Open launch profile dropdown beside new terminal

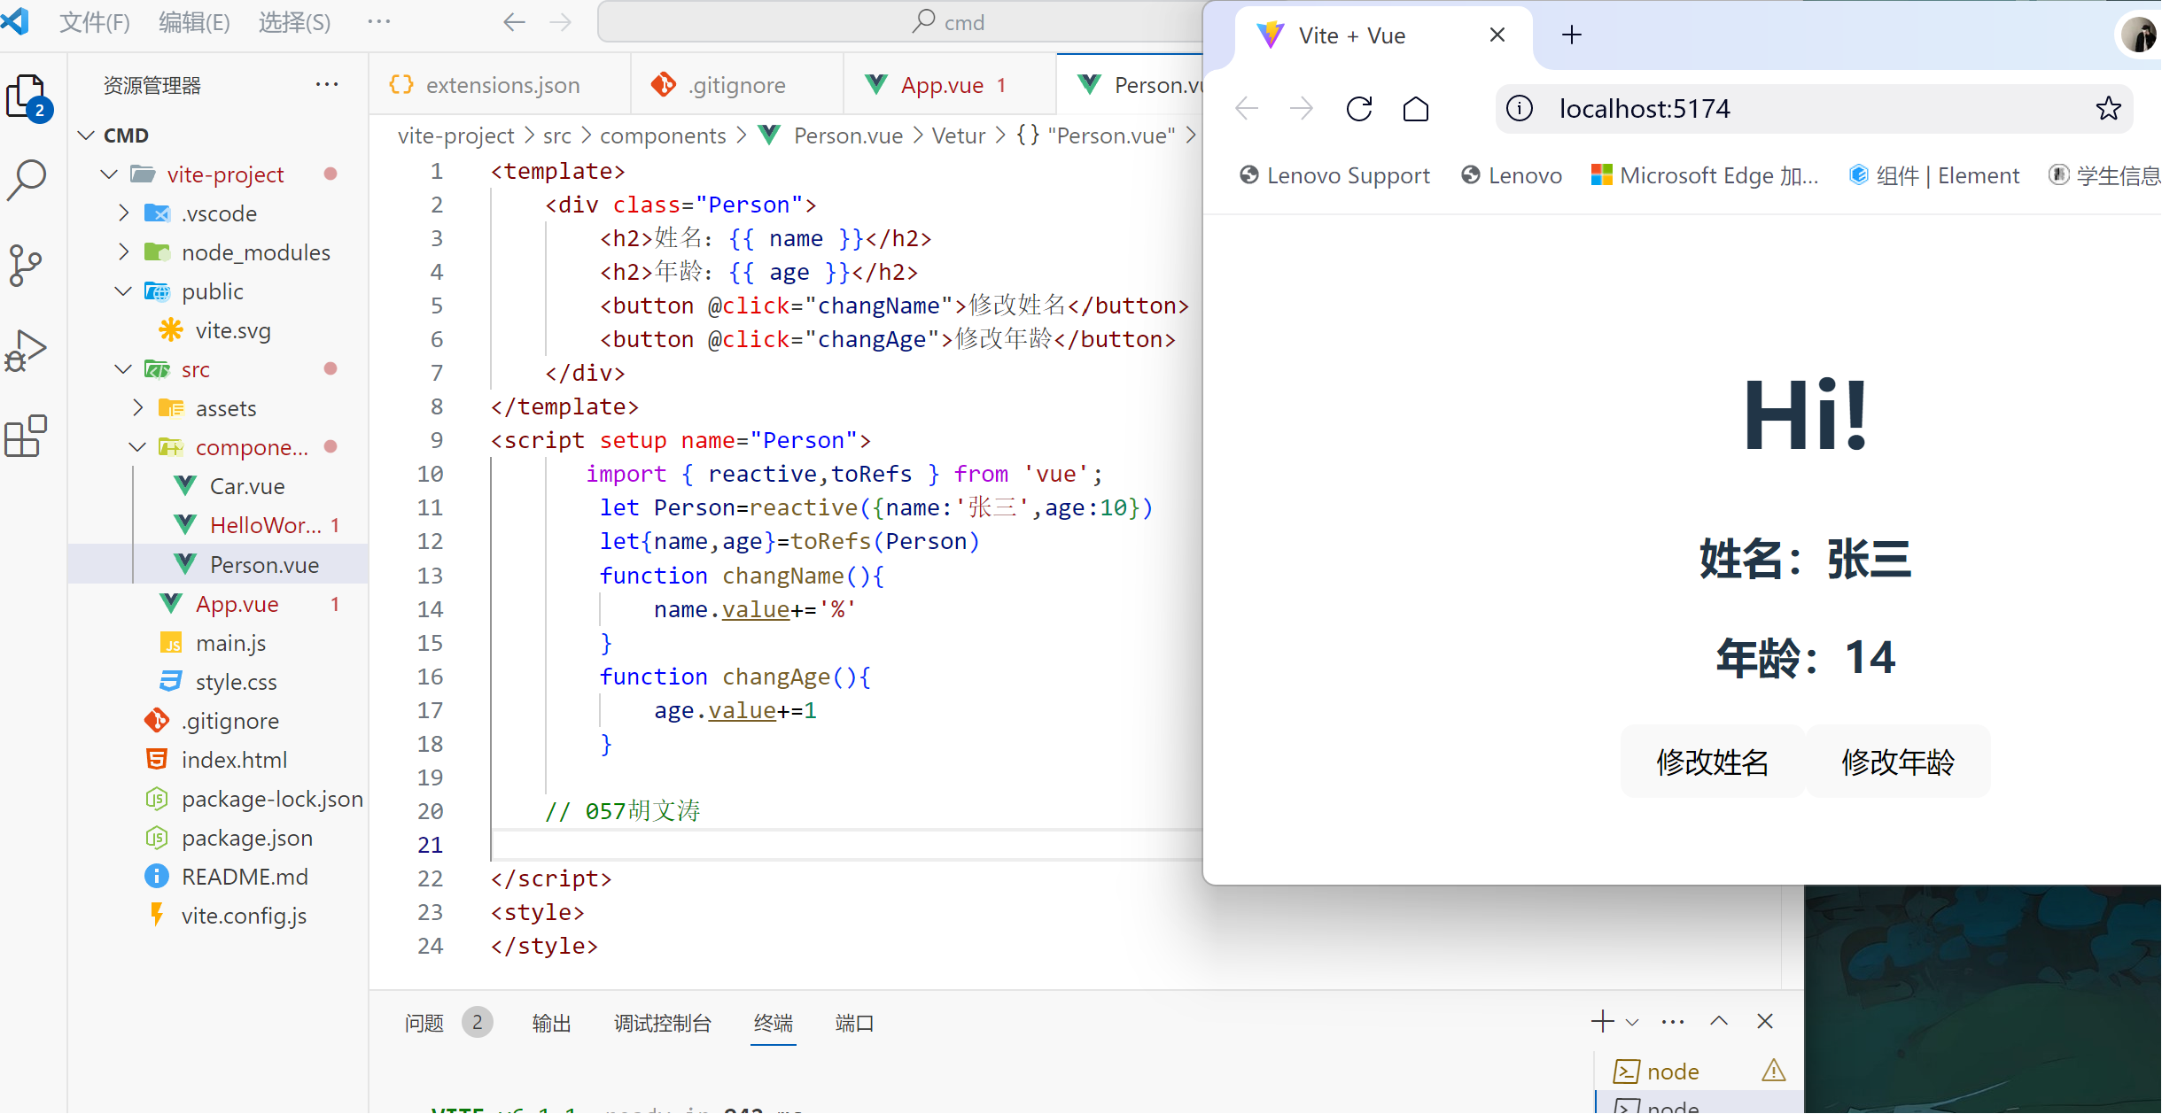pos(1632,1022)
